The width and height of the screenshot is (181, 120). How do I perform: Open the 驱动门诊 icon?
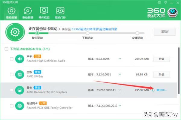tap(60, 11)
